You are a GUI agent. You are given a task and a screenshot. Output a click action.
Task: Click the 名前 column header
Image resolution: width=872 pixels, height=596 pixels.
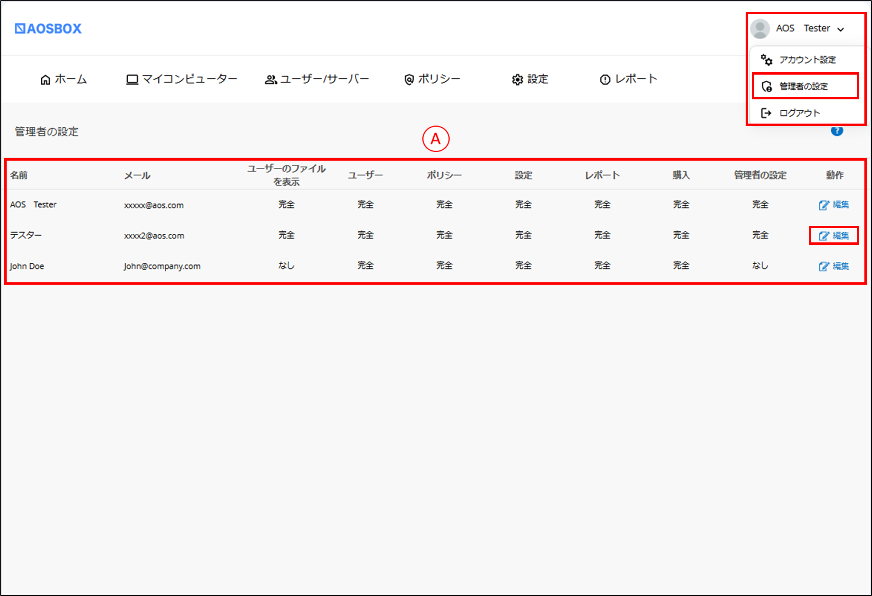pos(19,175)
